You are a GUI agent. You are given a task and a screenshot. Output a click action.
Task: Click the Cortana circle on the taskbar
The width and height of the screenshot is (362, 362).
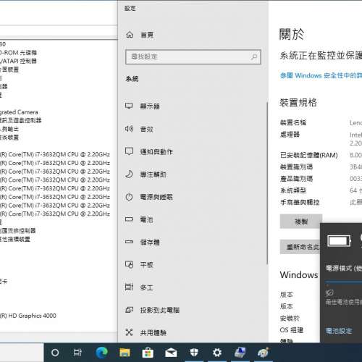coord(55,353)
